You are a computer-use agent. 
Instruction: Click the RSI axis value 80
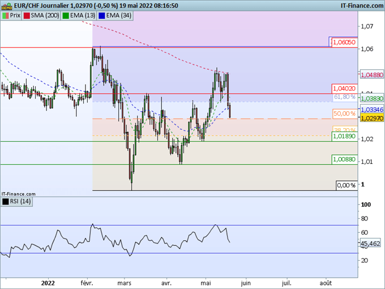pyautogui.click(x=365, y=219)
